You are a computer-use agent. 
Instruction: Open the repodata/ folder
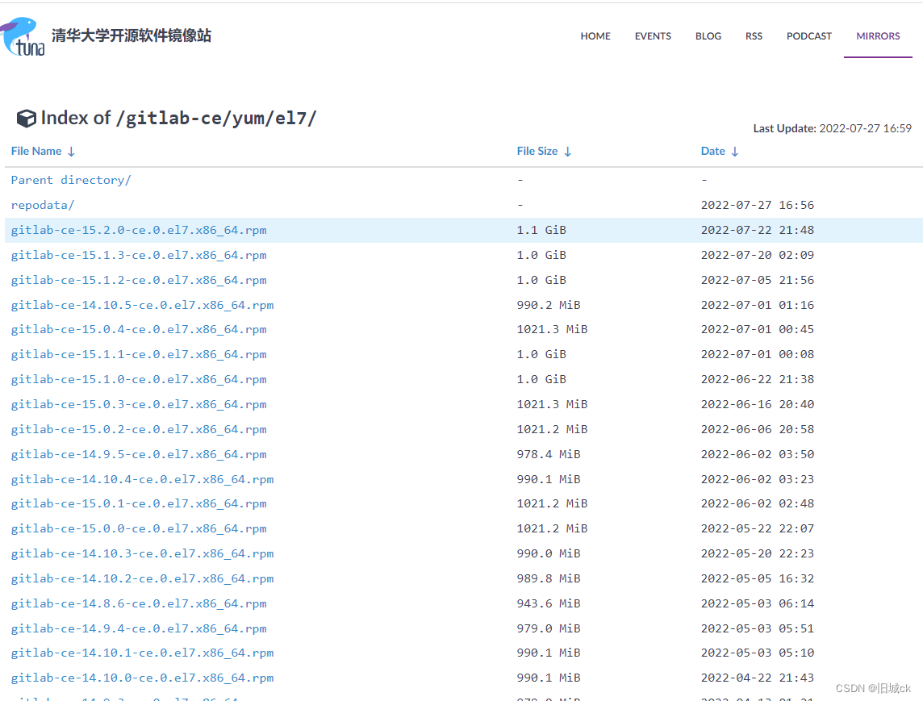click(x=43, y=205)
